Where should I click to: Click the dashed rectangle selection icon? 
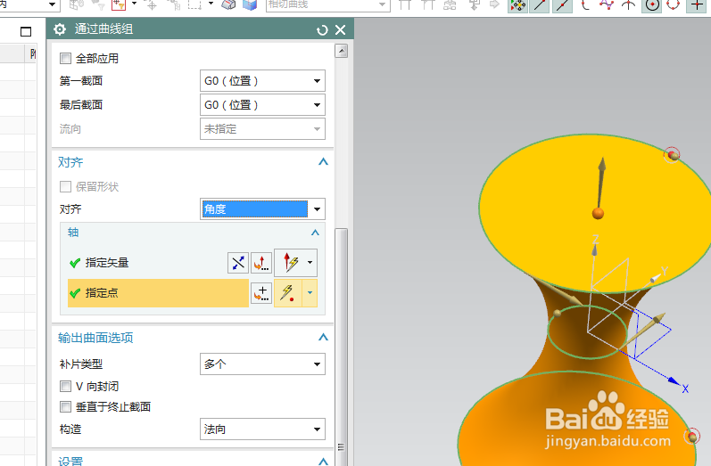tap(195, 5)
